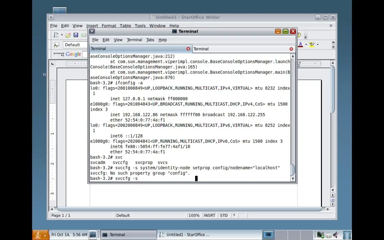This screenshot has width=384, height=240.
Task: Click the Default page style in status bar
Action: point(150,215)
